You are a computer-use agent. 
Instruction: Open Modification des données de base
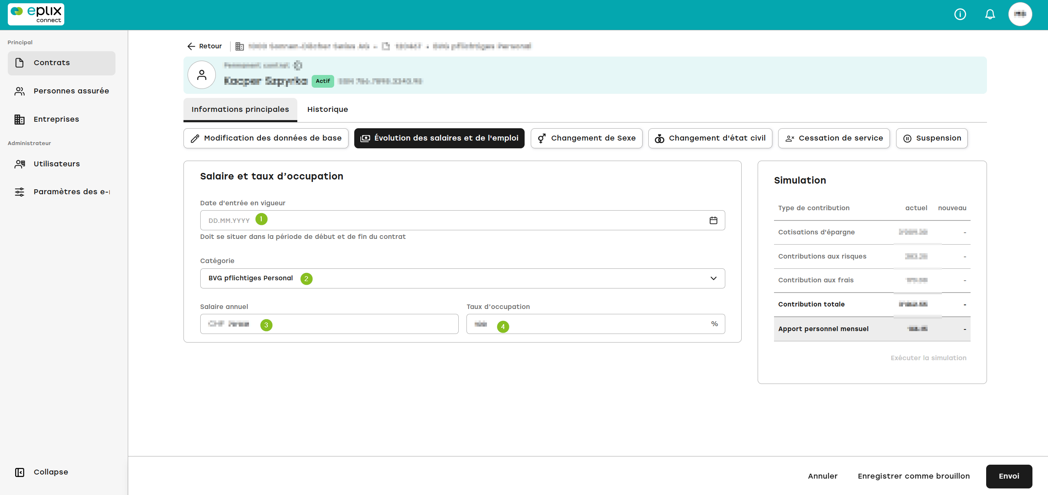tap(266, 139)
